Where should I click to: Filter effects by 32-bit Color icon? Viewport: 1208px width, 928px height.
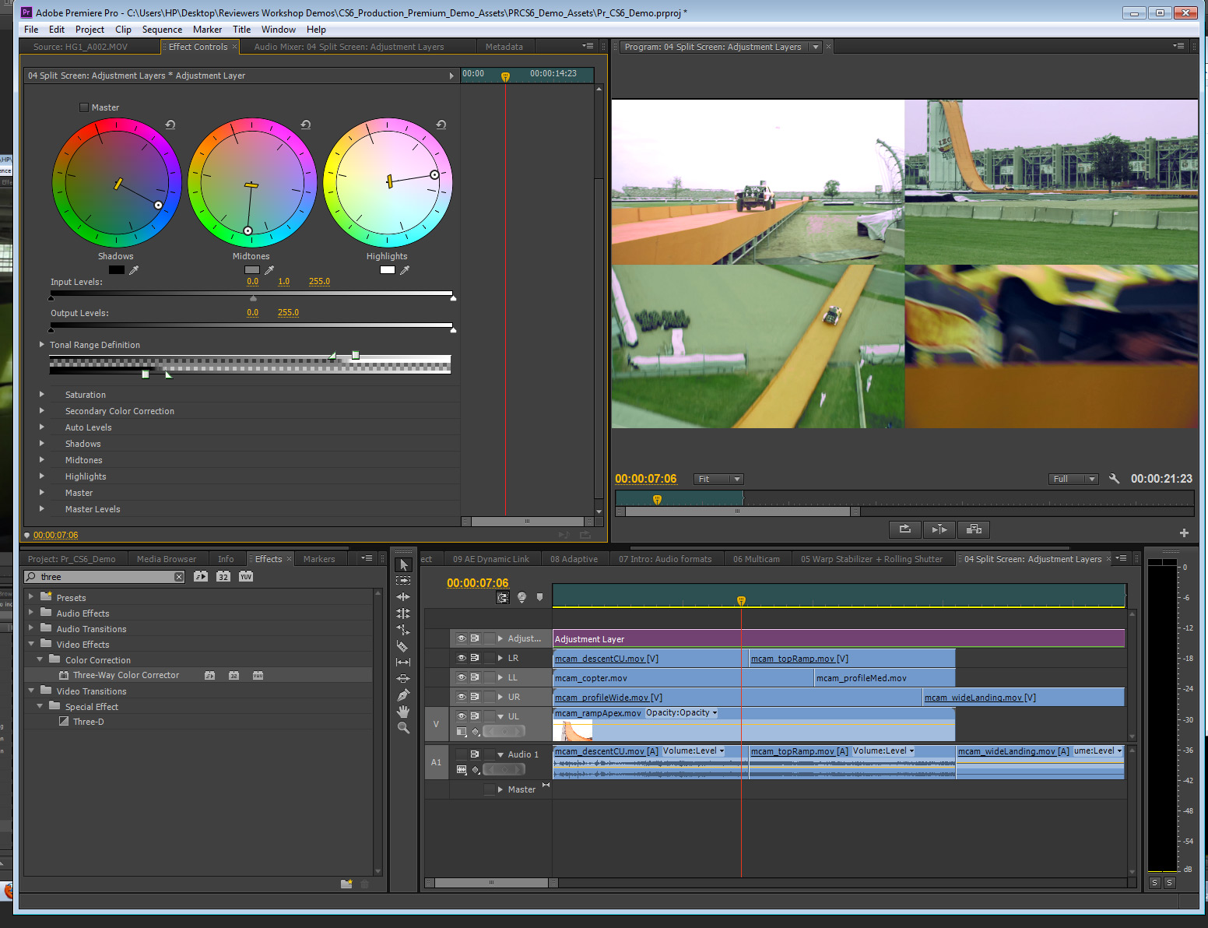click(223, 577)
